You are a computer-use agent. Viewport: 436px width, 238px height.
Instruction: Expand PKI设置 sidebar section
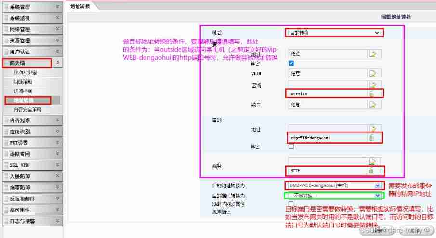pyautogui.click(x=32, y=143)
